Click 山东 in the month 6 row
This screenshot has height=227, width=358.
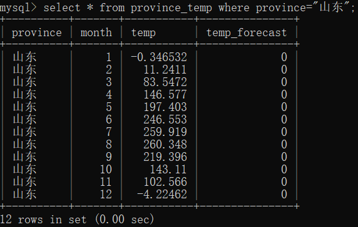(x=24, y=119)
